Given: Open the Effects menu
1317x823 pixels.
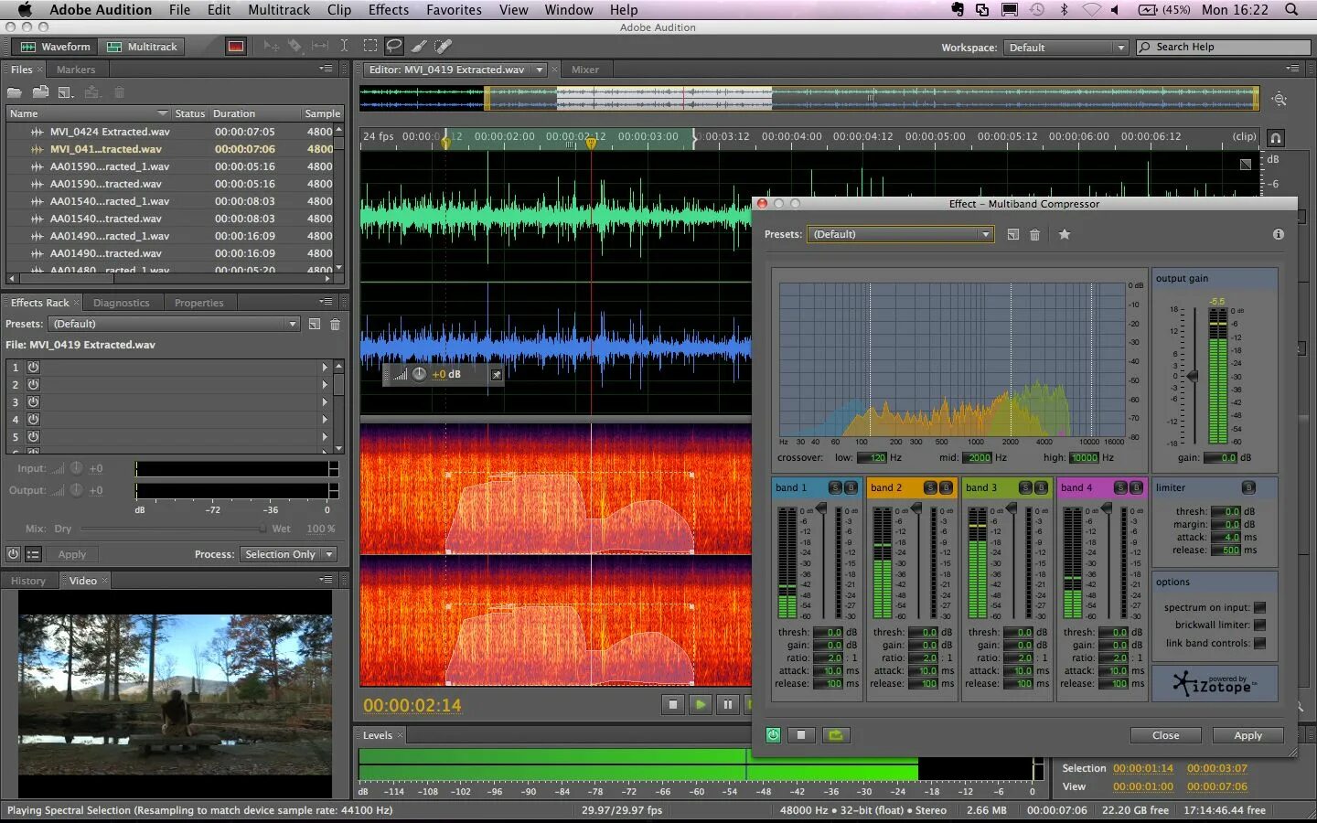Looking at the screenshot, I should pos(389,9).
